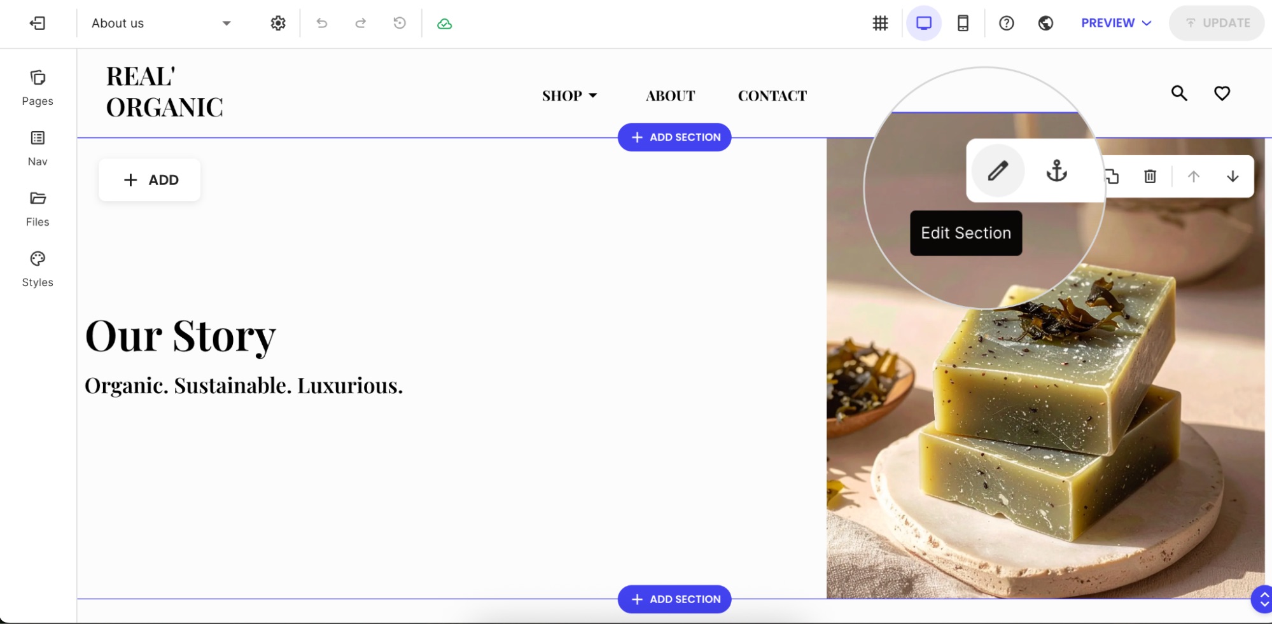The height and width of the screenshot is (624, 1272).
Task: Open the About us page dropdown
Action: coord(162,24)
